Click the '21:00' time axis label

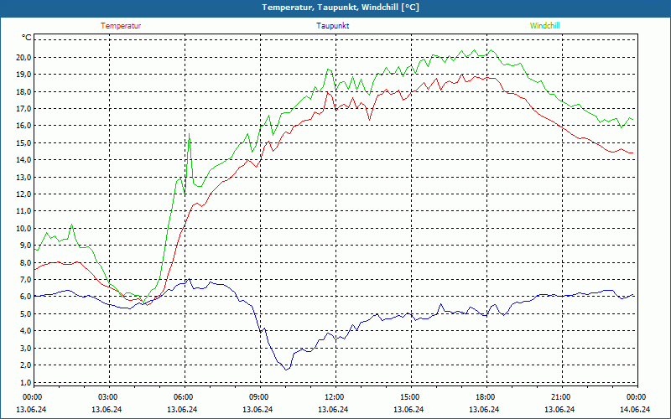(560, 397)
